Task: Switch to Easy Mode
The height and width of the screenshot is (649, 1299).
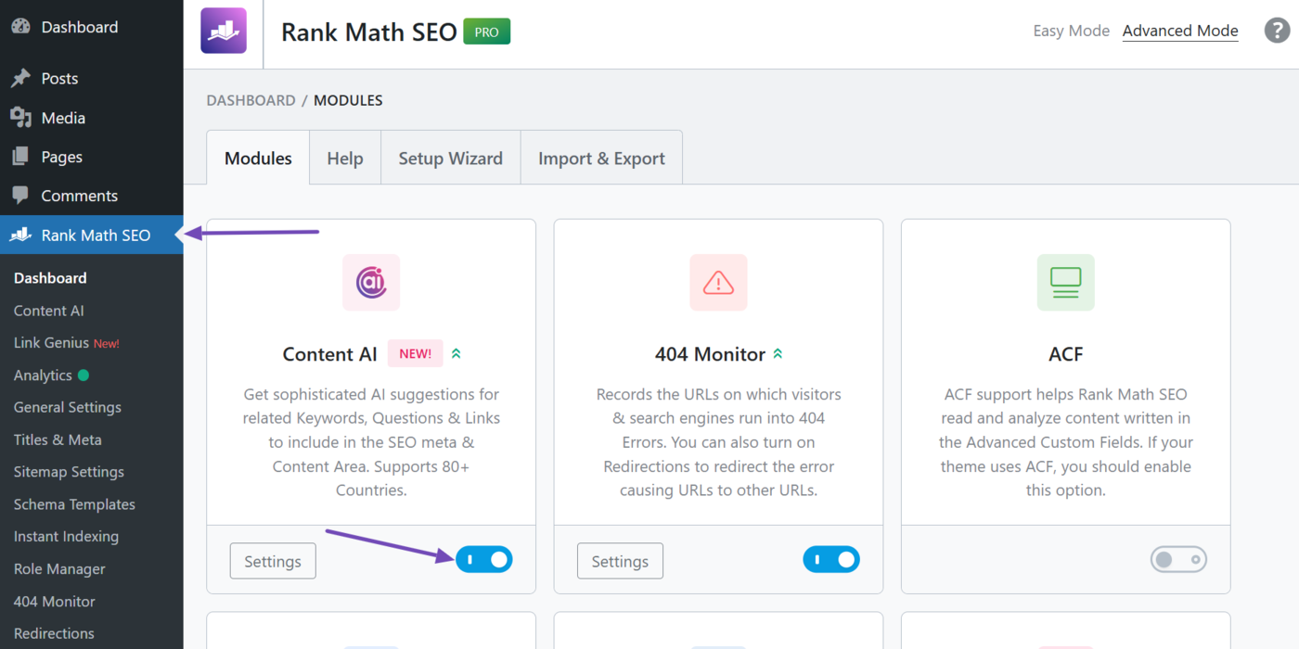Action: [1071, 31]
